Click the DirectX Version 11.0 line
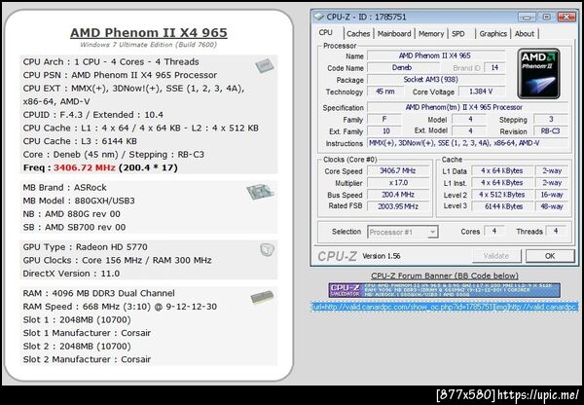 tap(71, 274)
